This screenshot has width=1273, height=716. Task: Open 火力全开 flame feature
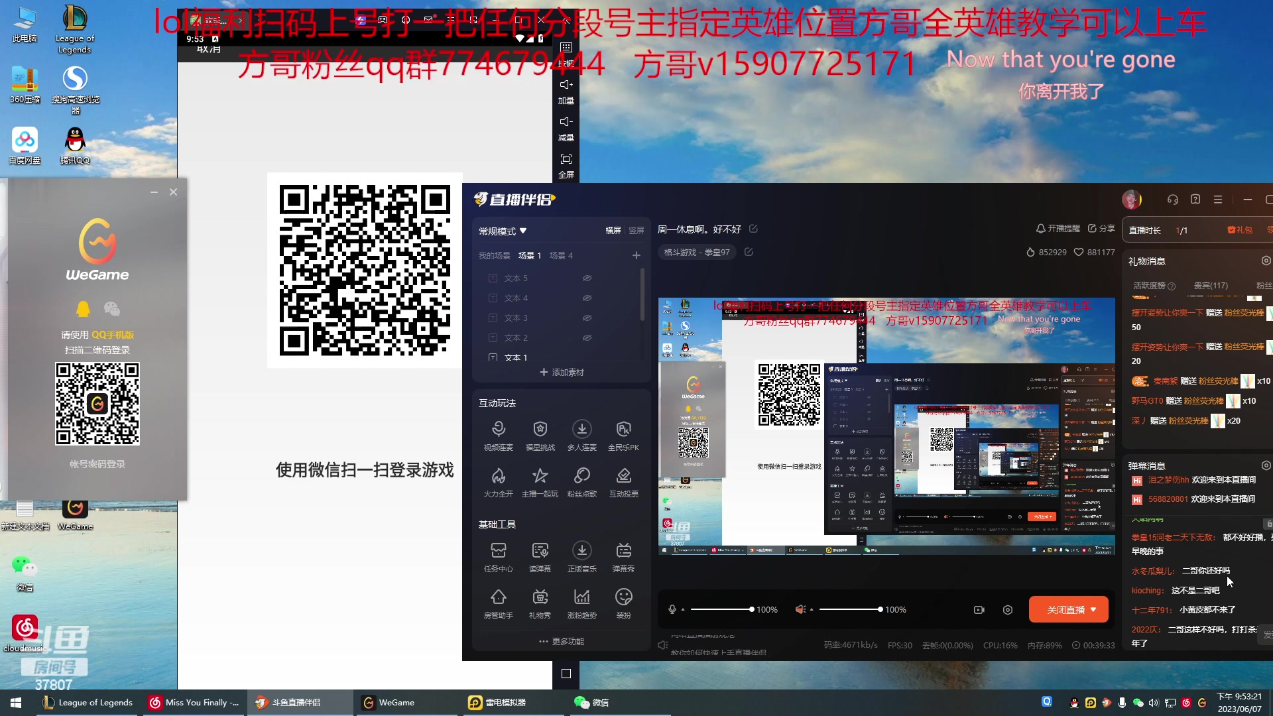(x=499, y=482)
